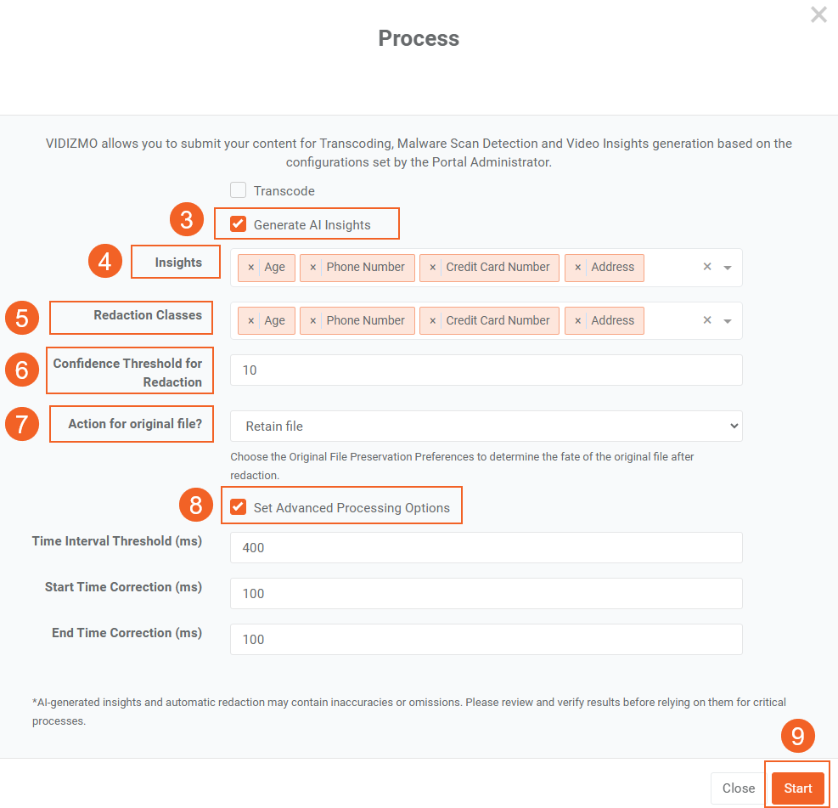Viewport: 838px width, 808px height.
Task: Remove Credit Card Number from Redaction Classes
Action: tap(433, 321)
